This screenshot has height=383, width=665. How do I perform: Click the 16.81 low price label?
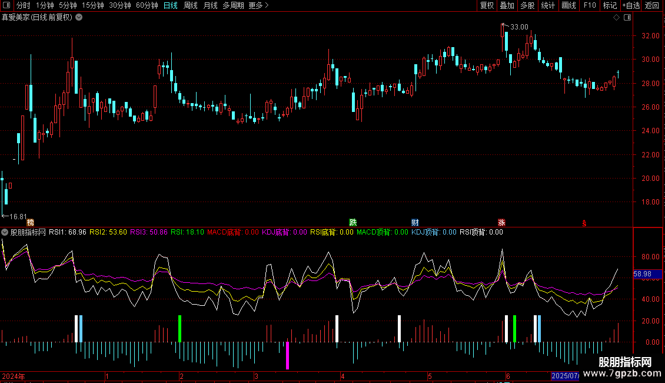18,217
